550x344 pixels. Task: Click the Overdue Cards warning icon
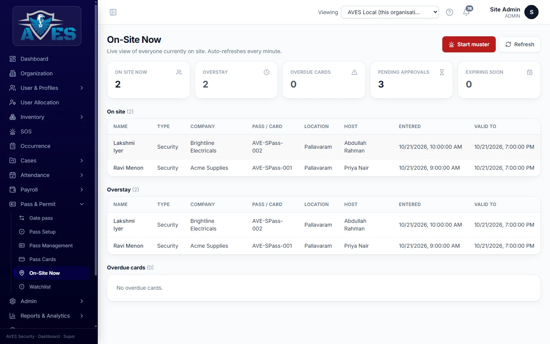(354, 72)
